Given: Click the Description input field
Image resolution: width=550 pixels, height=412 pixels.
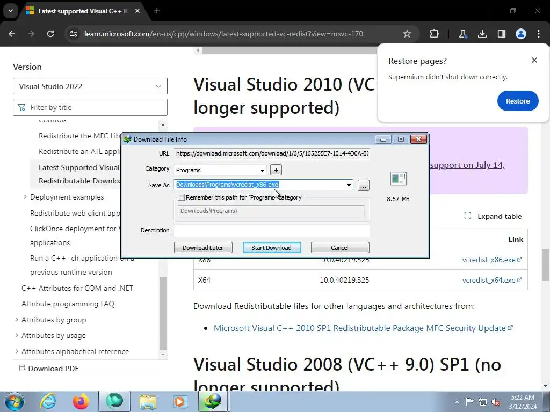Looking at the screenshot, I should (271, 230).
